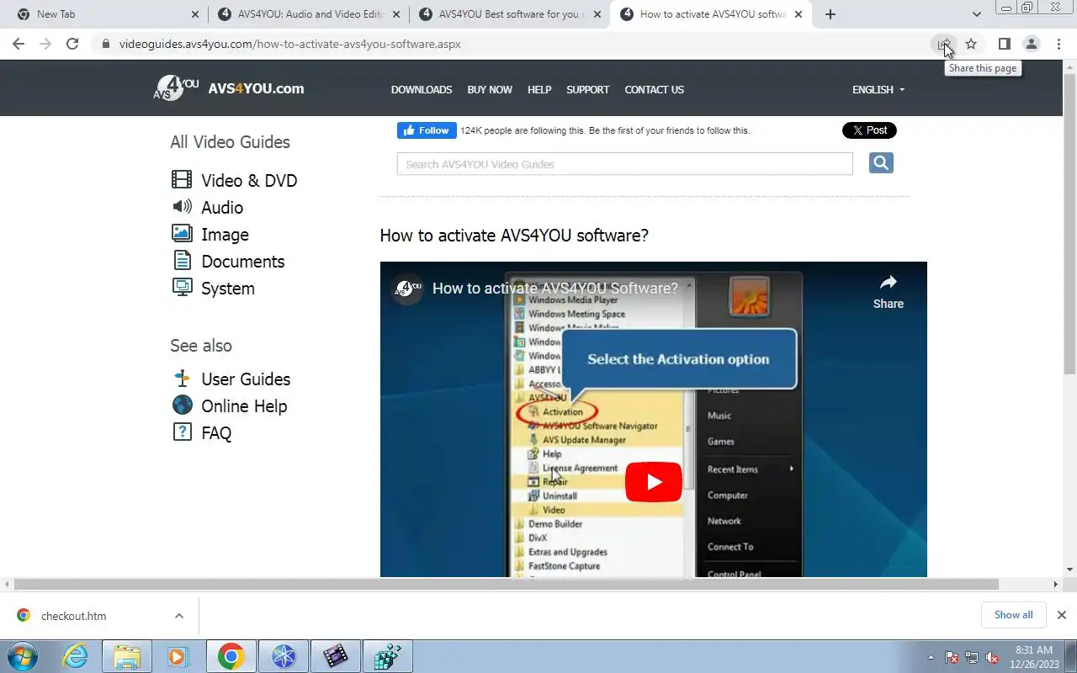Open the SUPPORT menu item
Screen dimensions: 1077x673
click(x=587, y=89)
